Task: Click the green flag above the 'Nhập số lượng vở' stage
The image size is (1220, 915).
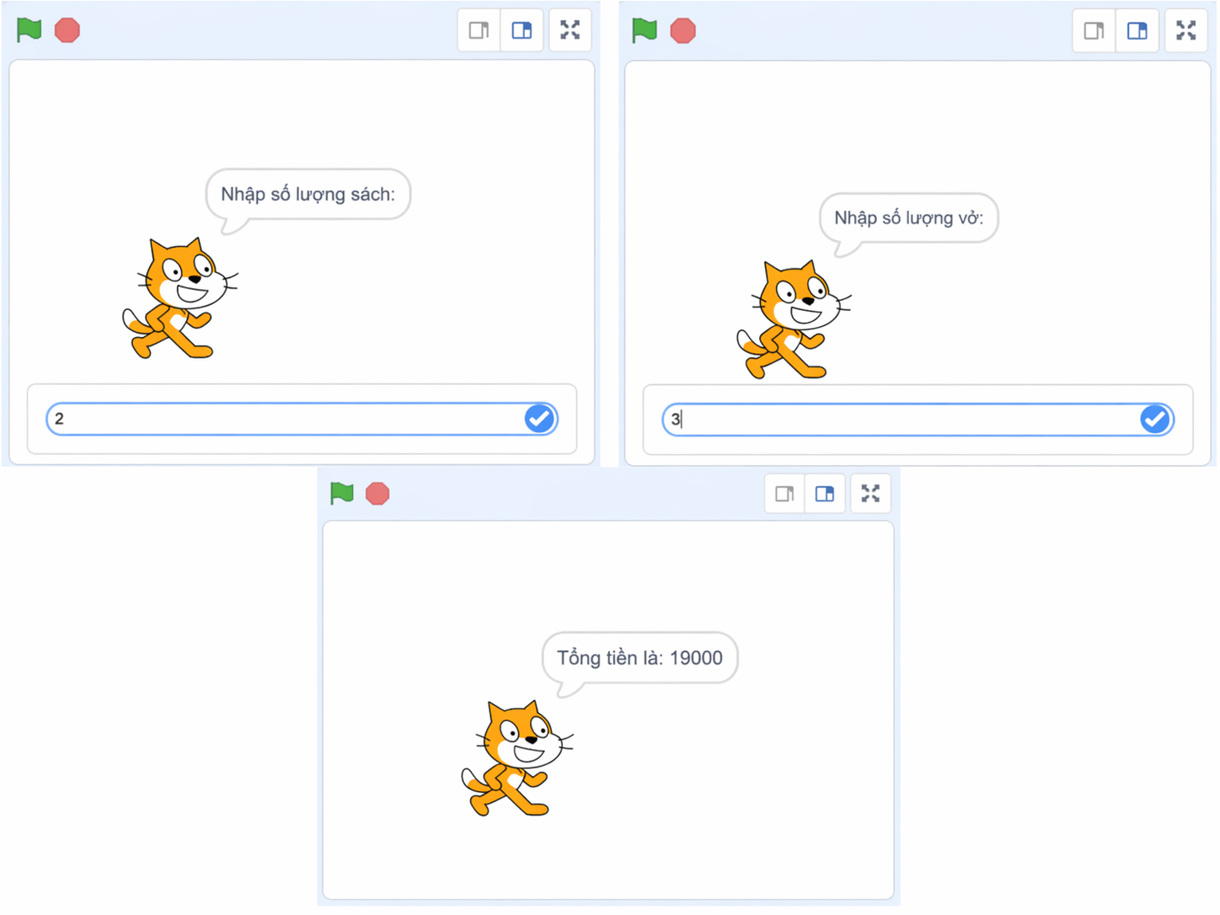Action: click(645, 30)
